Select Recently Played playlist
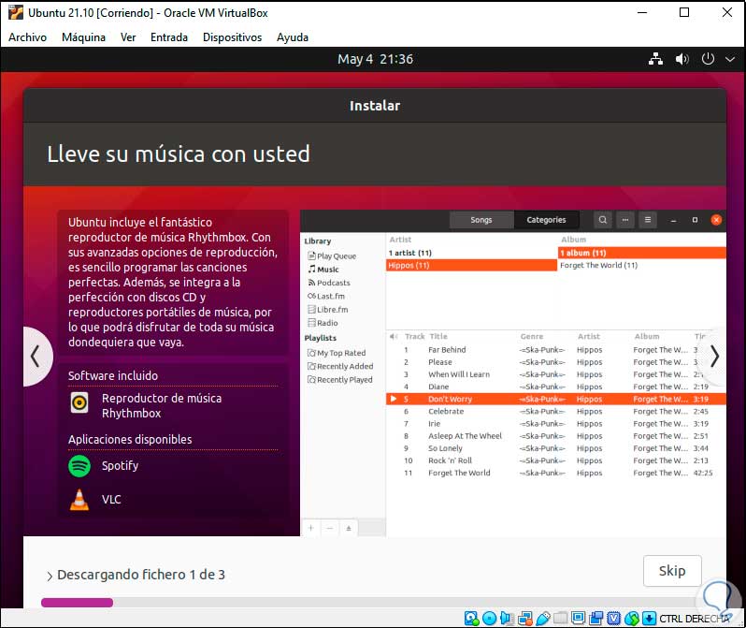746x628 pixels. point(339,380)
